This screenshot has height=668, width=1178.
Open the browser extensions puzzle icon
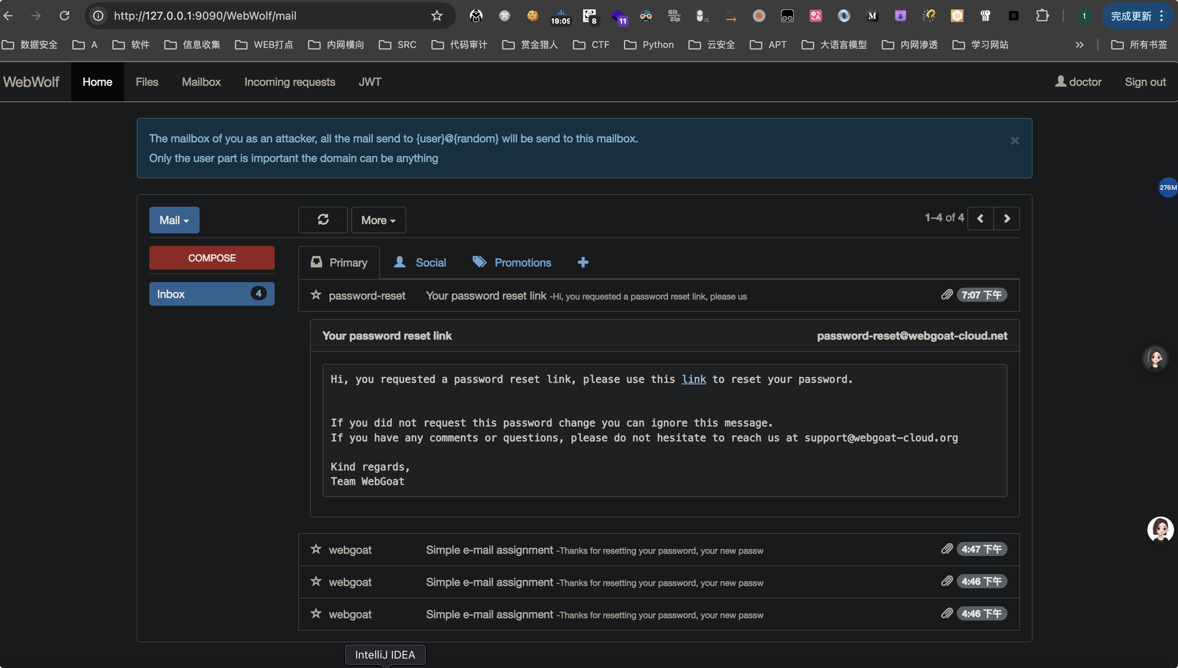1042,16
